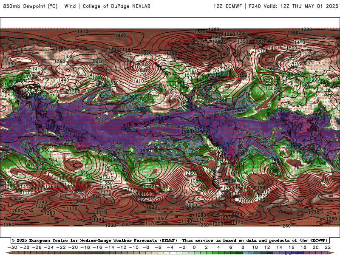Viewport: 340px width, 255px height.
Task: Click the -4 value on the color scale
Action: [170, 247]
